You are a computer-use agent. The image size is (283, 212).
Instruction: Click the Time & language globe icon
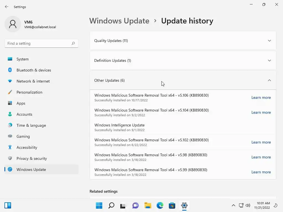[10, 125]
